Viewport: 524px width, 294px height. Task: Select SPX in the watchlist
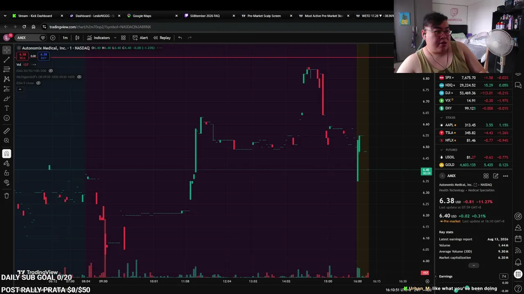(474, 78)
